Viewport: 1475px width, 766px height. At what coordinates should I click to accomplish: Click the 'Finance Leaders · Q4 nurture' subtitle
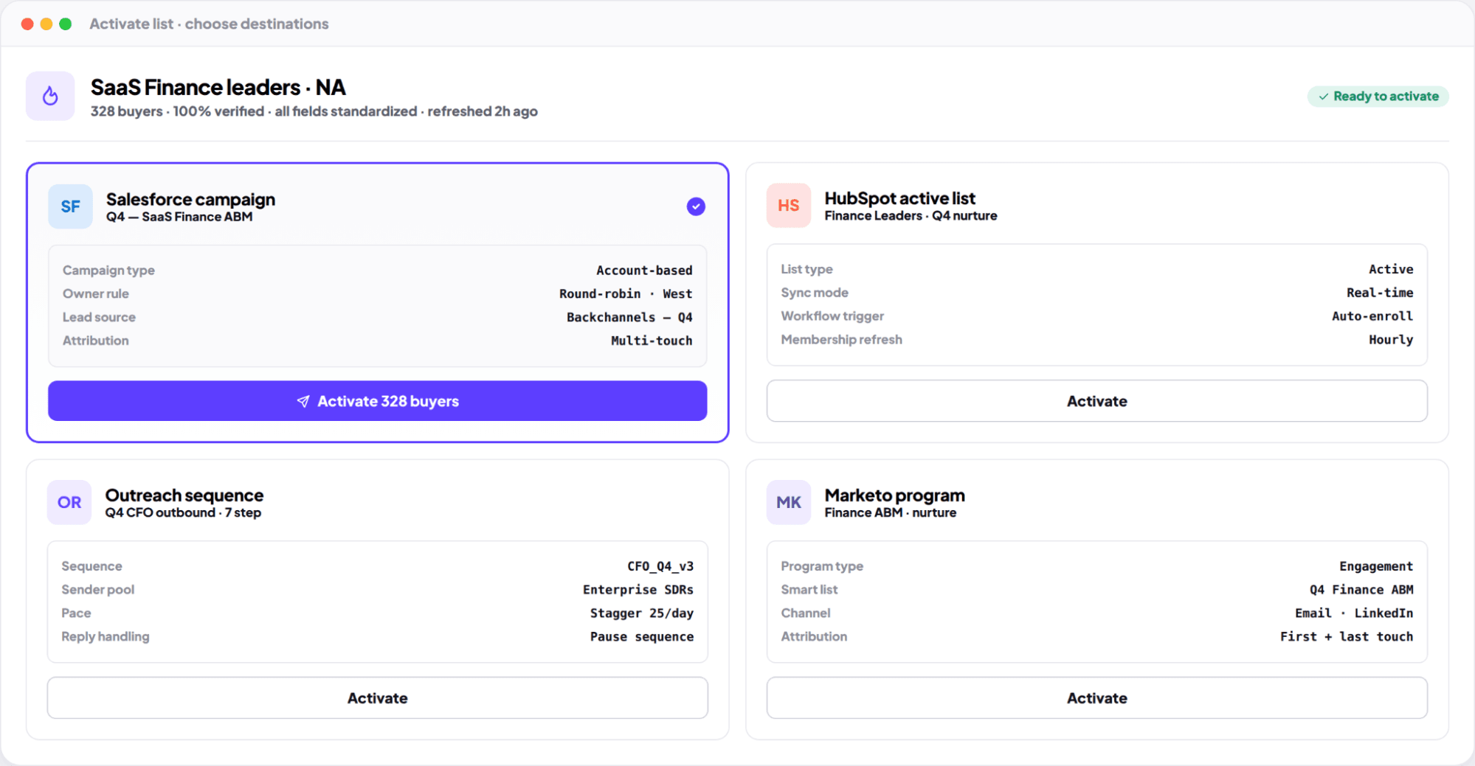911,216
